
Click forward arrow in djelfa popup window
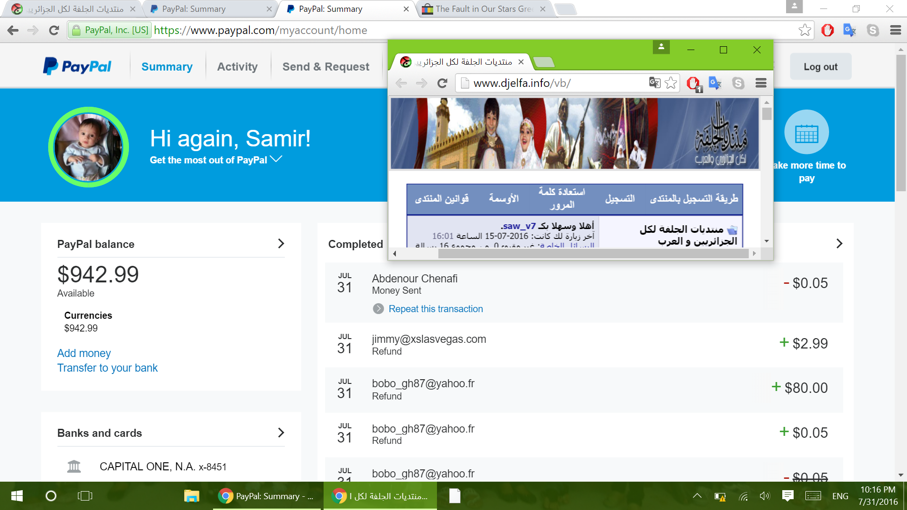(x=421, y=83)
